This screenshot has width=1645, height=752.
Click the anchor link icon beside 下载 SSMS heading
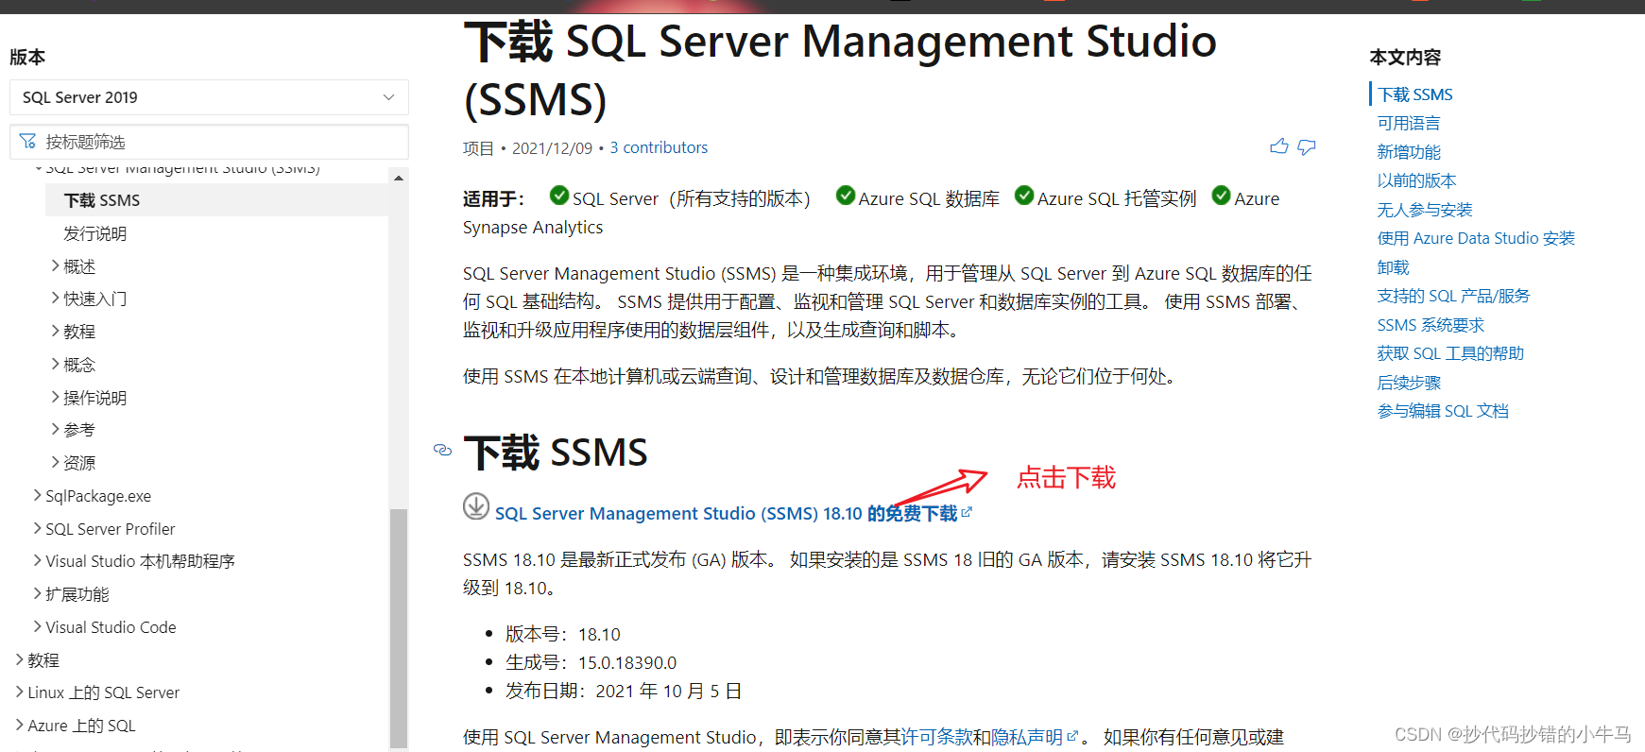click(442, 450)
